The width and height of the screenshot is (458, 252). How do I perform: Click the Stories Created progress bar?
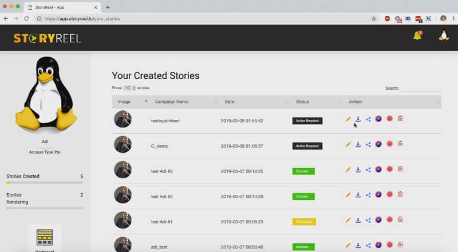coord(45,183)
